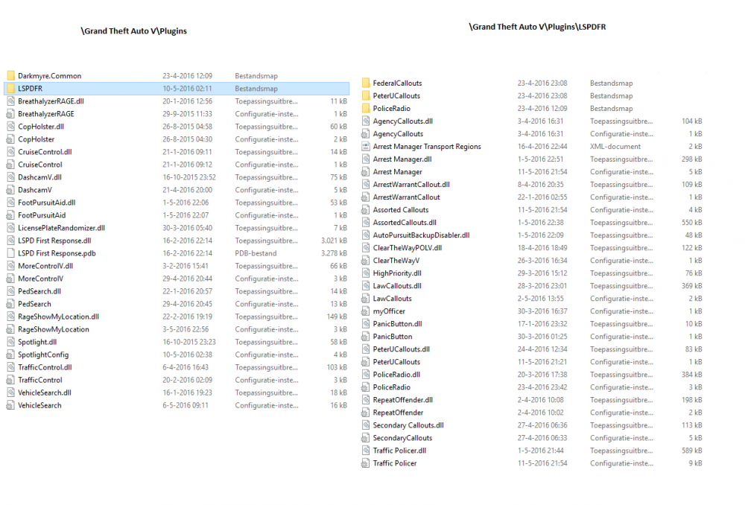This screenshot has width=745, height=505.
Task: Click the LSPD First Response.pdb file icon
Action: click(10, 253)
